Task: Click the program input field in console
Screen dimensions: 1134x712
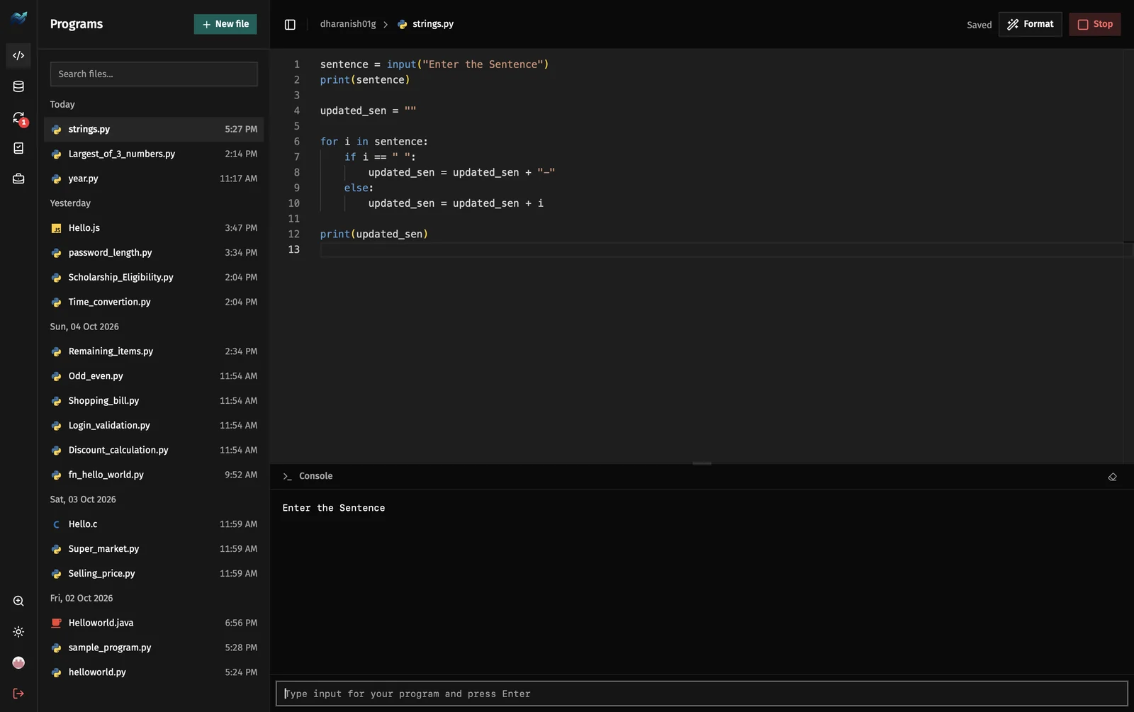Action: pos(702,694)
